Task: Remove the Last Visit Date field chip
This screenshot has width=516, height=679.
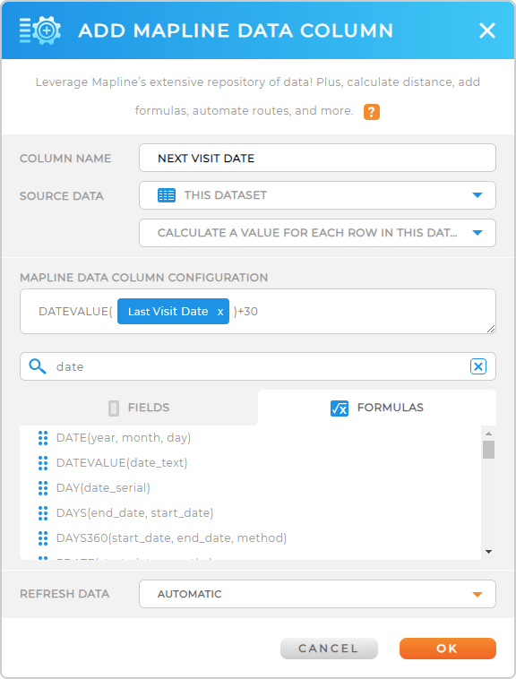Action: point(220,312)
